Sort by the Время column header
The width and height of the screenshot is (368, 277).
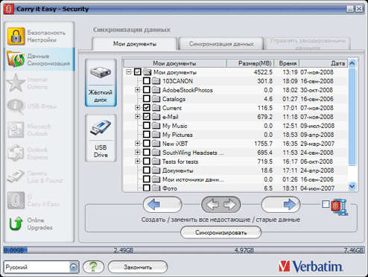tap(287, 63)
